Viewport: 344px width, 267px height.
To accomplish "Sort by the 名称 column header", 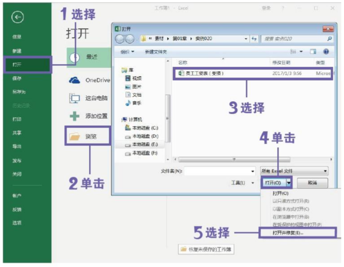I will coord(182,63).
